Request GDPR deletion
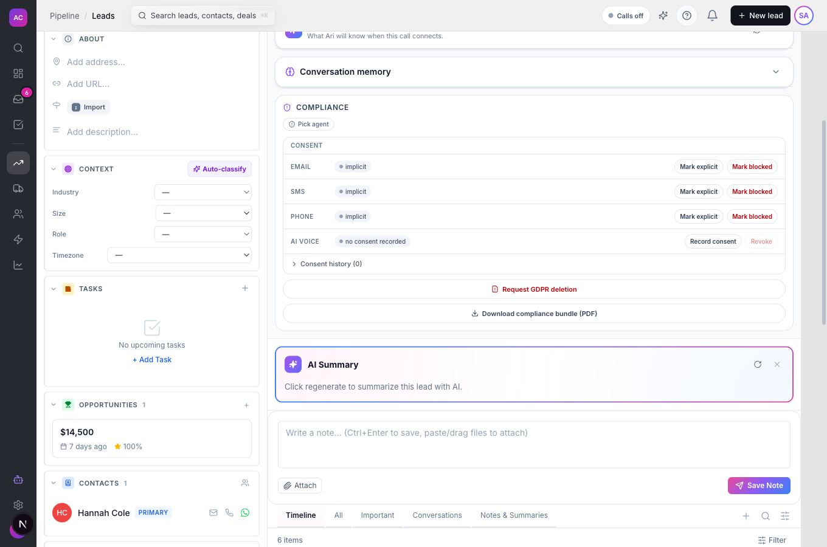This screenshot has height=547, width=827. pyautogui.click(x=534, y=289)
